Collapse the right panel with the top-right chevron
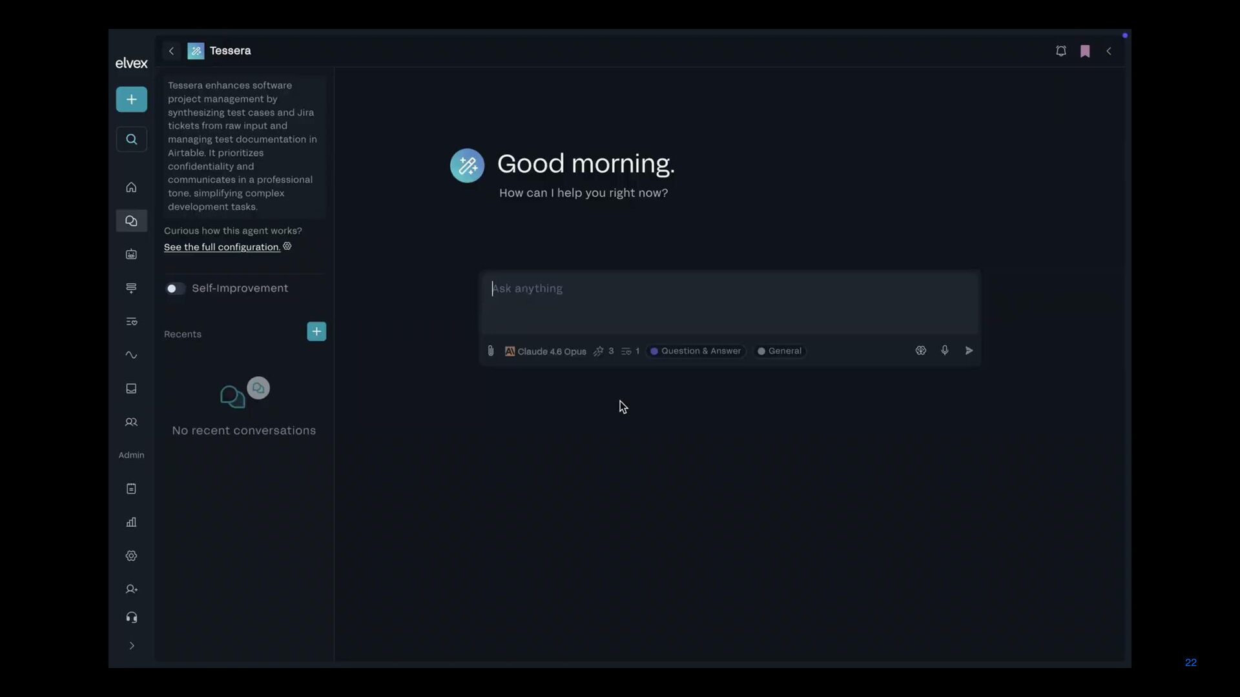This screenshot has height=697, width=1240. coord(1109,51)
